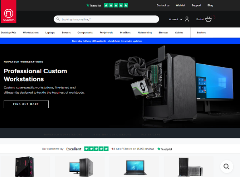The image size is (240, 177).
Task: Expand the Workstations navigation item
Action: pos(31,33)
